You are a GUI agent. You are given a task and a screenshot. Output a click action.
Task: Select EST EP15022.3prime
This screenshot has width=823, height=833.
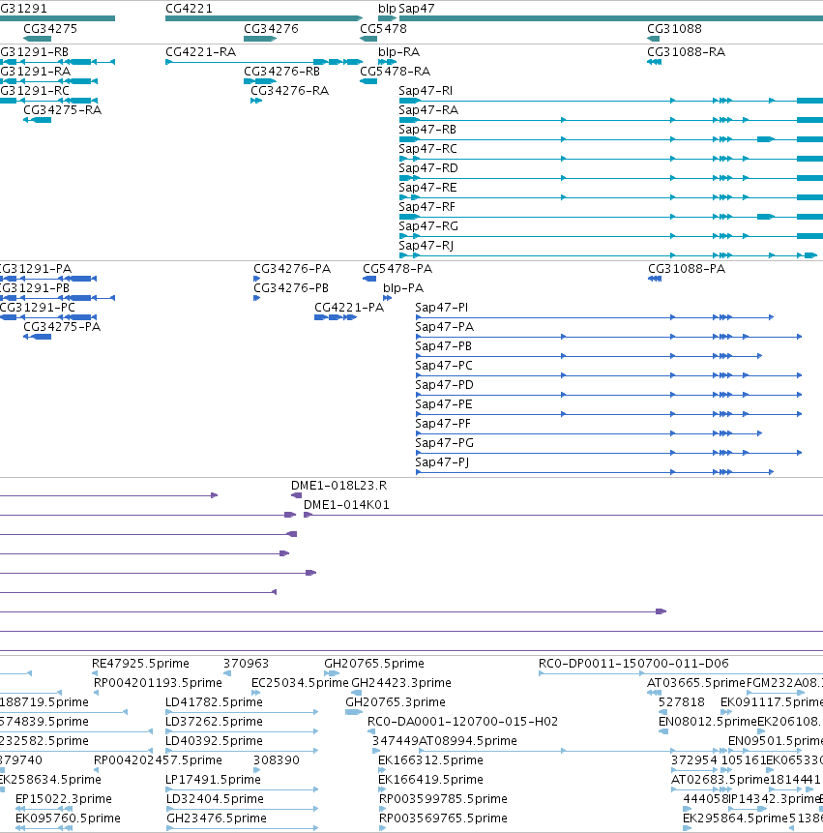tap(63, 799)
